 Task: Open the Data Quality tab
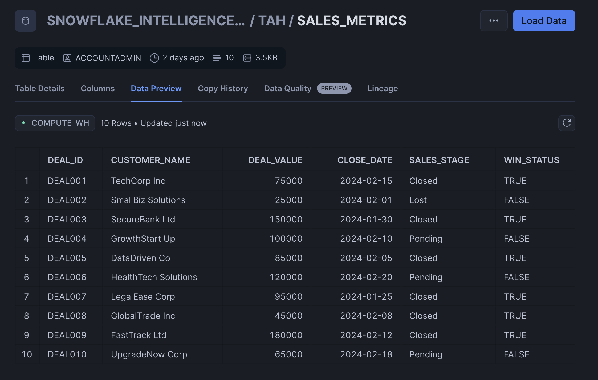click(x=288, y=88)
